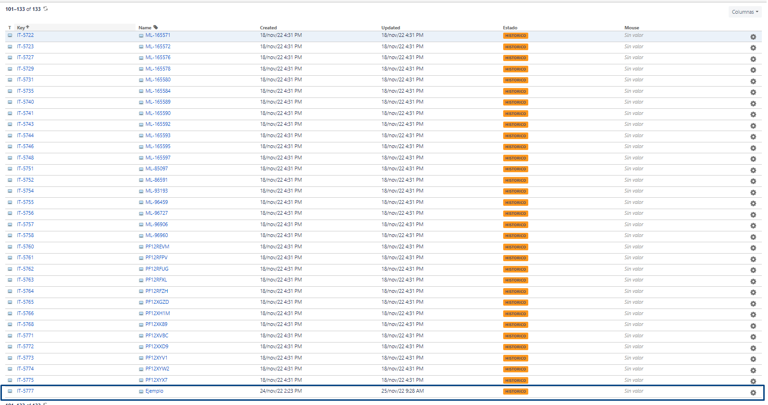Open gear menu for IT-5768 row
768x405 pixels.
click(x=753, y=326)
